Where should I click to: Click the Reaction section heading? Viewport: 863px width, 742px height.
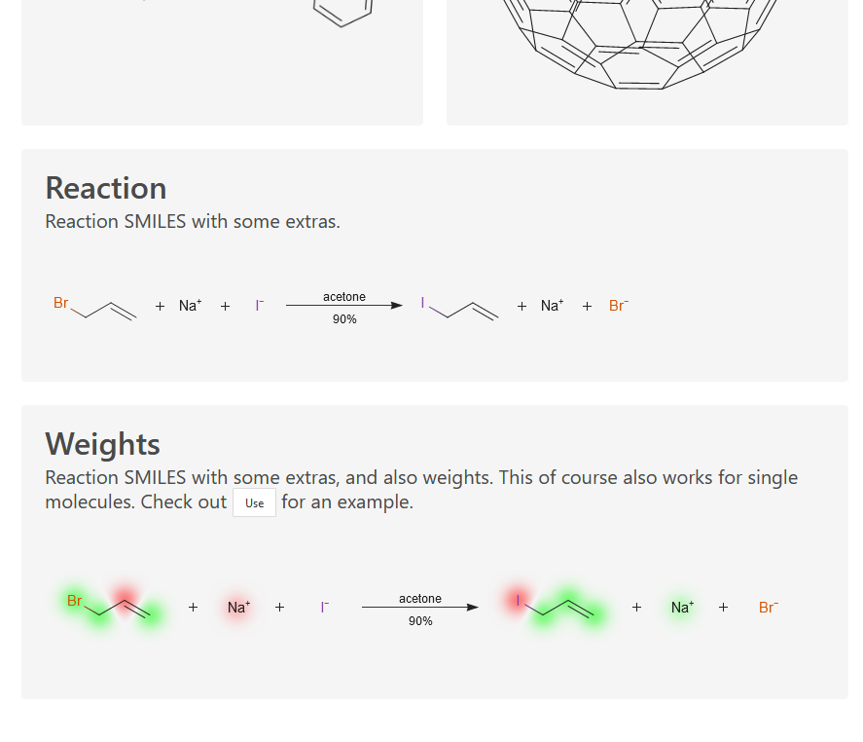[x=106, y=188]
